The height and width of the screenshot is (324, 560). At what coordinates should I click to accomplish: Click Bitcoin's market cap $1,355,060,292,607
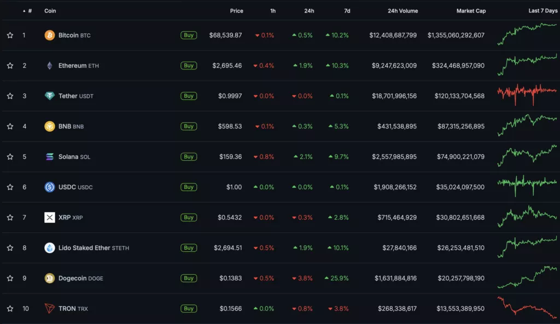(x=456, y=36)
